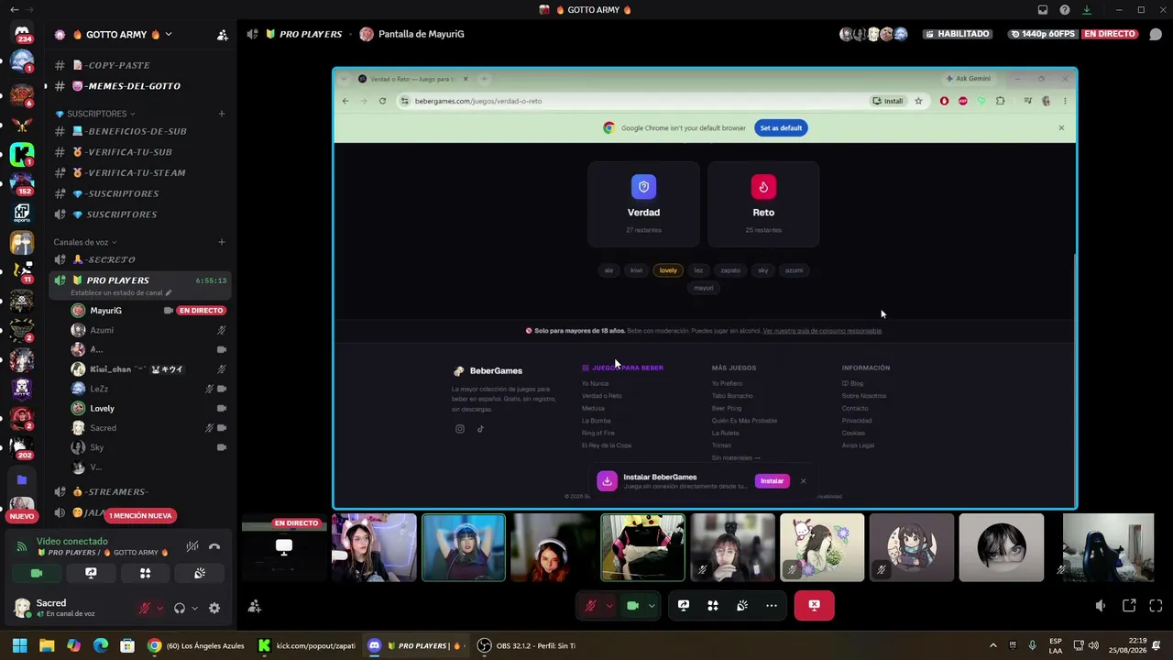Open soundboard from the call control bar
This screenshot has height=660, width=1173.
(x=742, y=606)
